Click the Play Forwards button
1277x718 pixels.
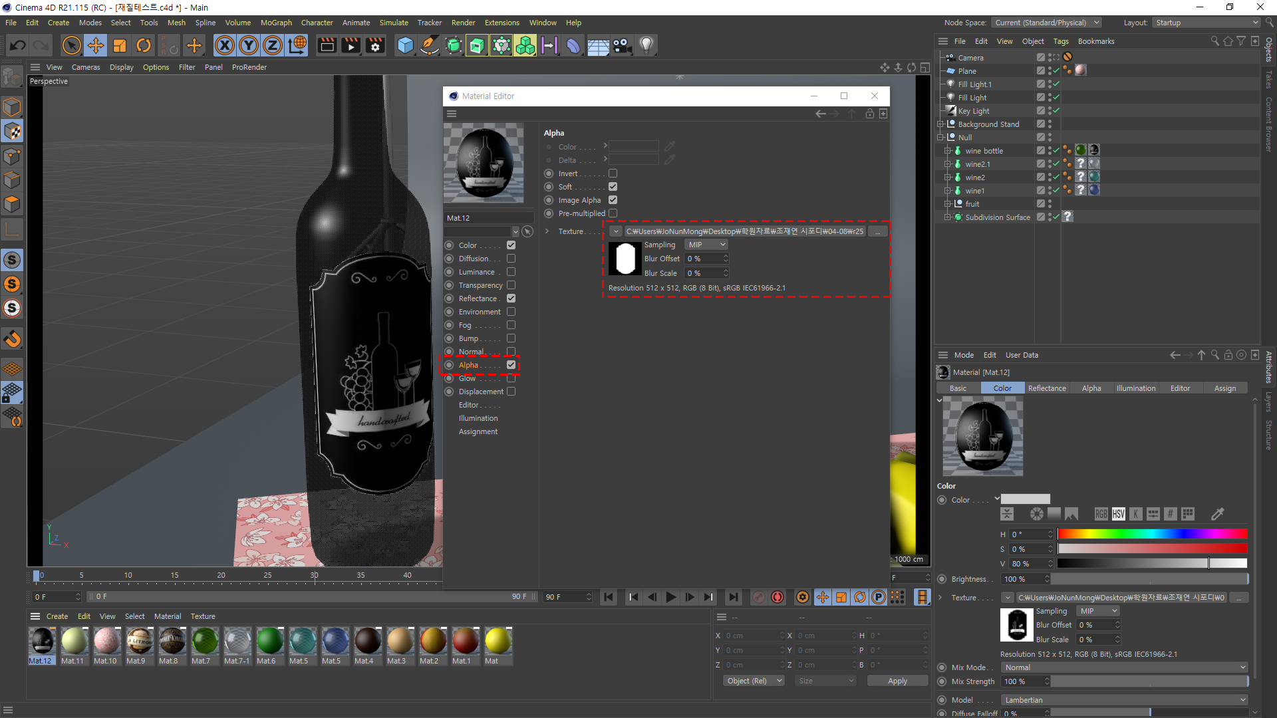click(x=670, y=597)
